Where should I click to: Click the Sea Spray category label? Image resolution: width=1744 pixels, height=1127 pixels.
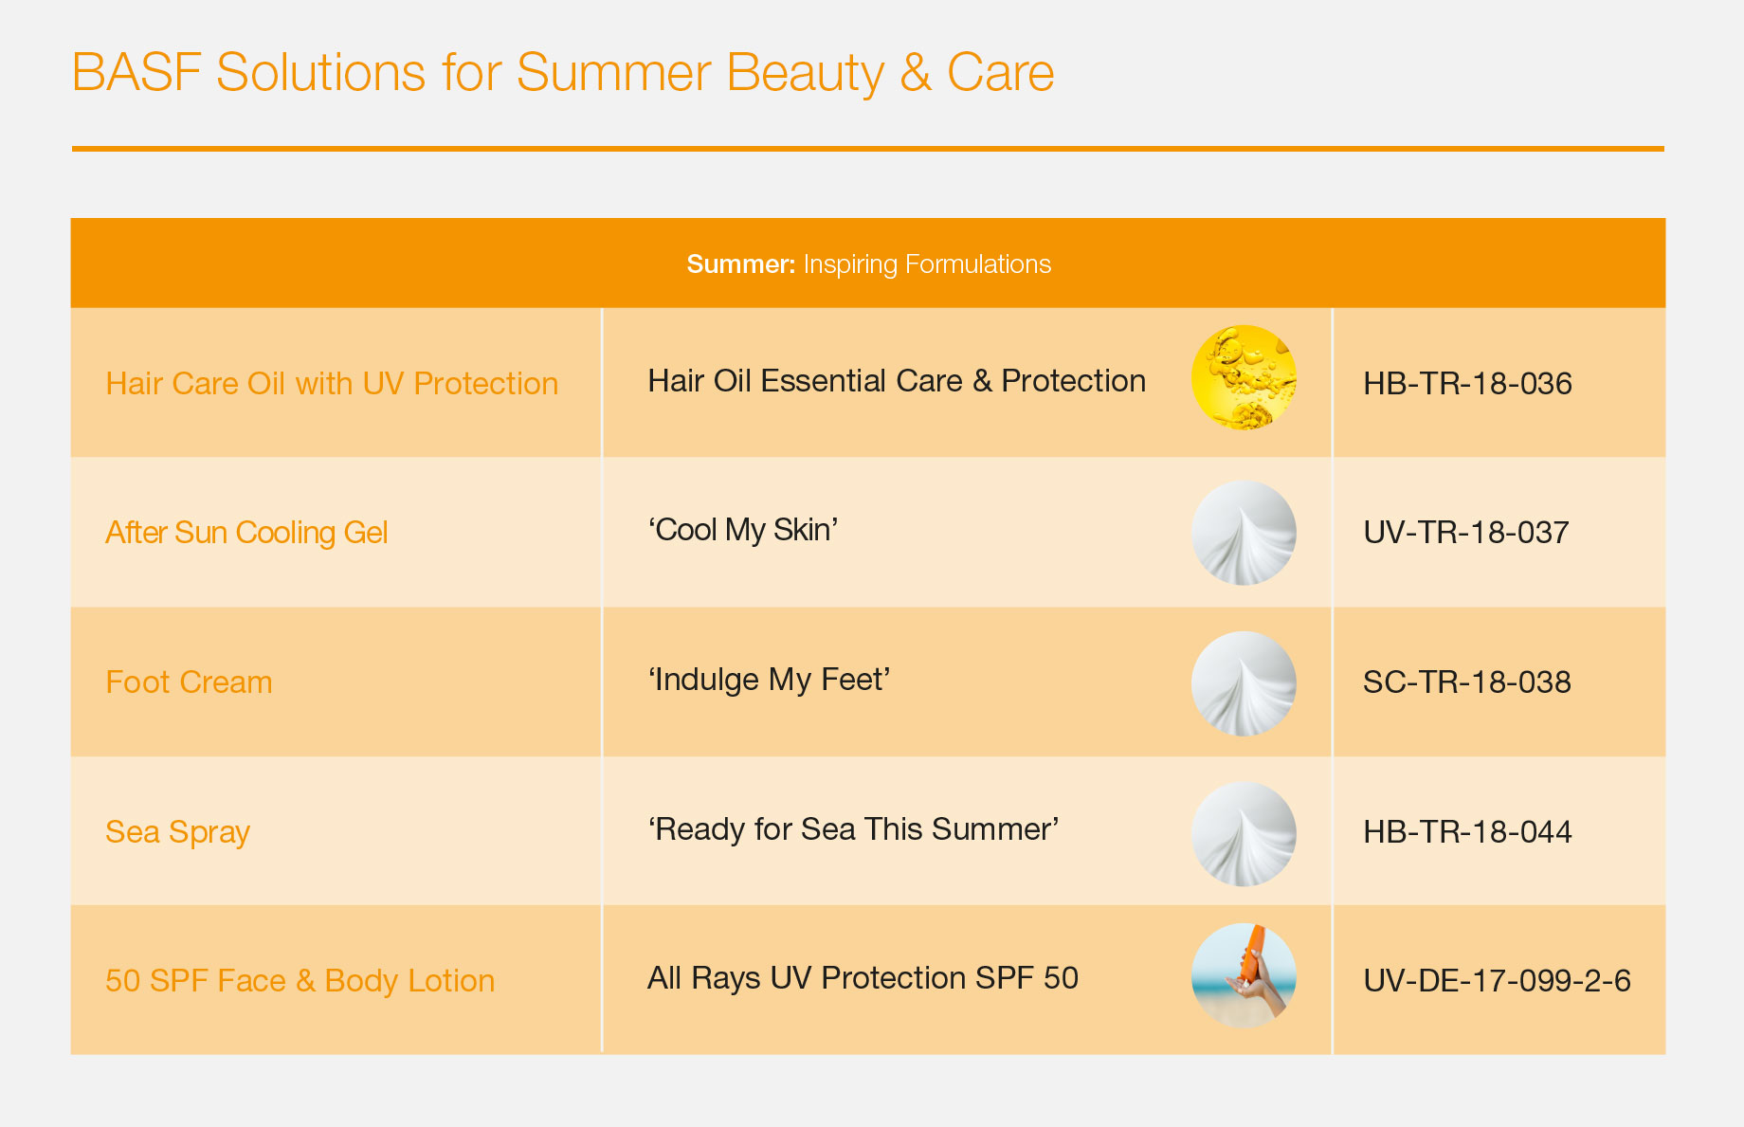(177, 832)
